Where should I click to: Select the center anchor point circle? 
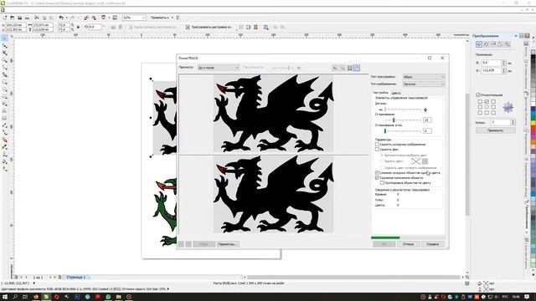click(x=487, y=107)
